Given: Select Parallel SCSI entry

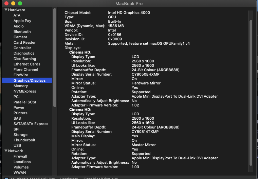Looking at the screenshot, I should pos(25,102).
